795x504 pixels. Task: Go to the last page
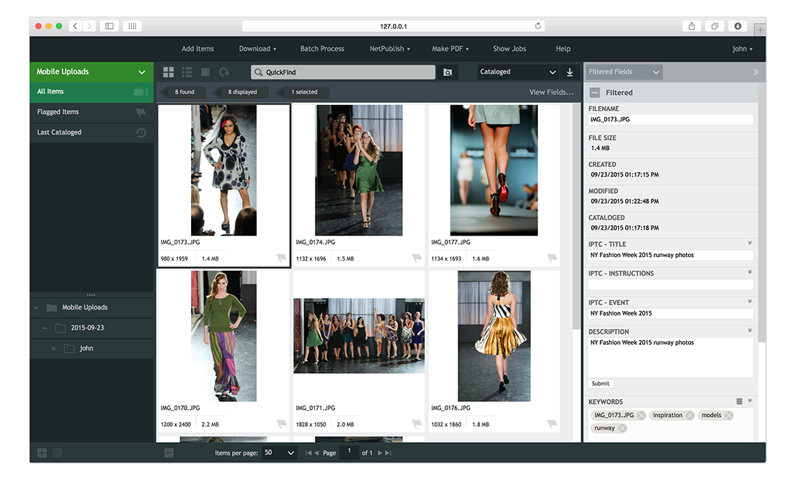(388, 453)
